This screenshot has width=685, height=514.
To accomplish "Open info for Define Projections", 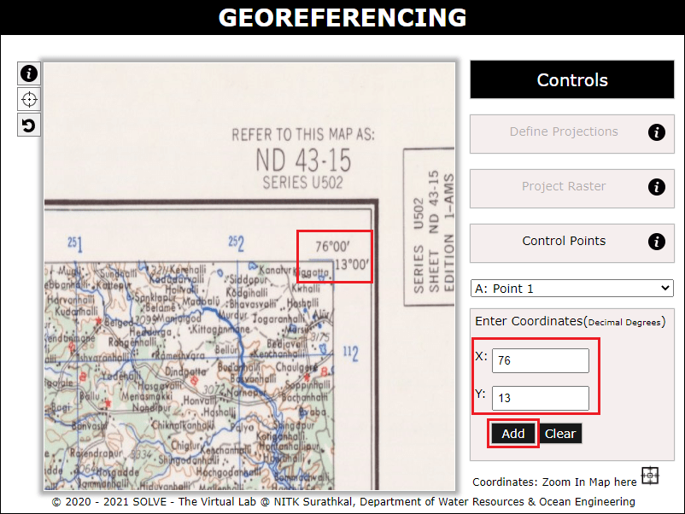I will click(x=656, y=132).
